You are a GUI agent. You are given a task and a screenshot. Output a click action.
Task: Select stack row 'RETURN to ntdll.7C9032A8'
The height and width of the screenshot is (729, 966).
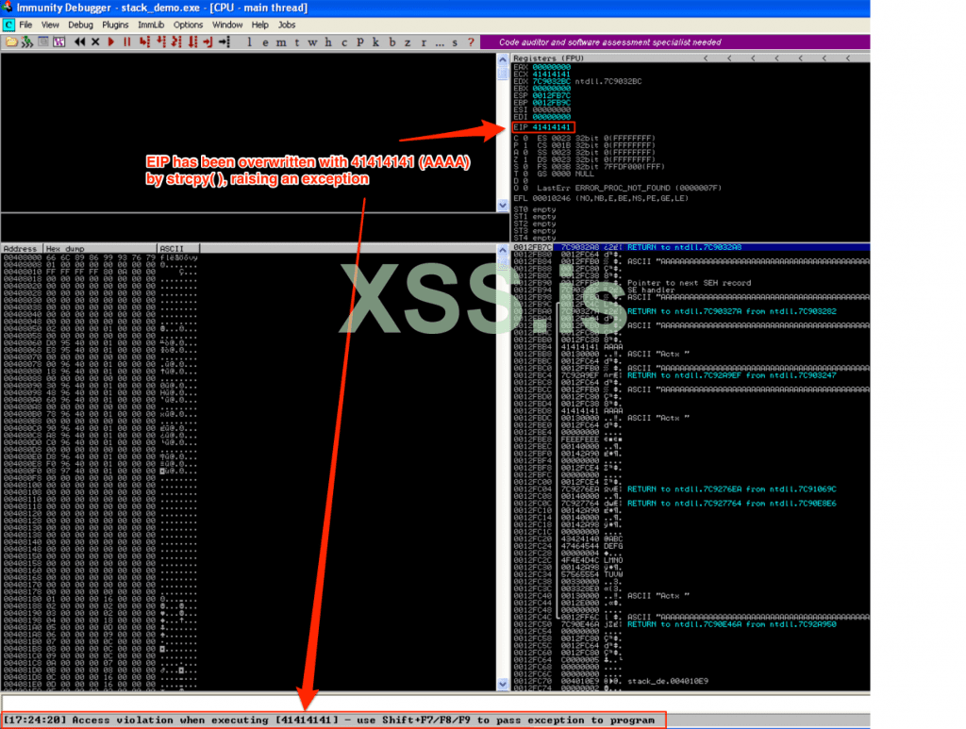[x=691, y=247]
